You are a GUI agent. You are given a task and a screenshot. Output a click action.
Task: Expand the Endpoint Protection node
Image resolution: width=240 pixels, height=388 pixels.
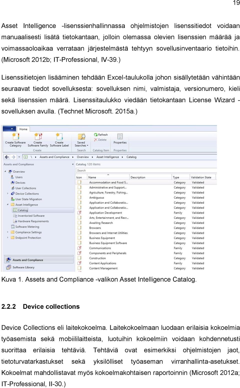pyautogui.click(x=8, y=238)
